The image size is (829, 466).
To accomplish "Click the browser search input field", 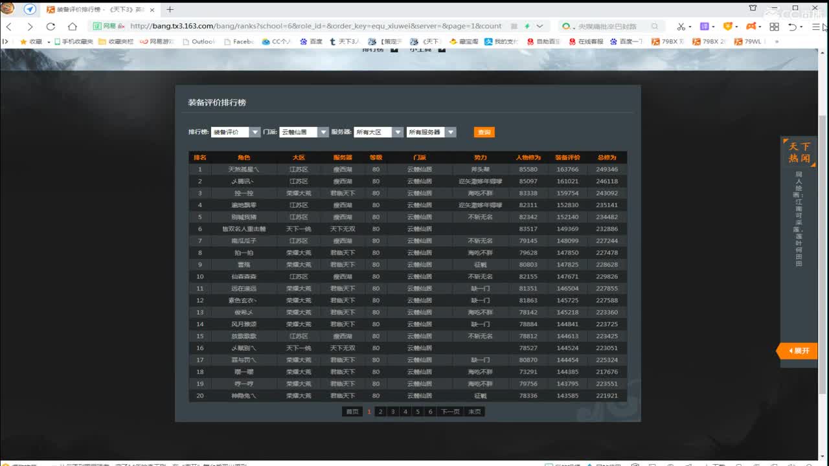I will tap(609, 27).
